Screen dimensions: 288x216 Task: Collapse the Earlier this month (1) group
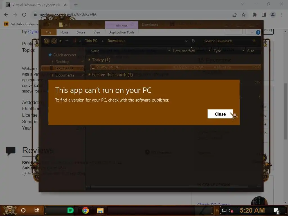(89, 75)
